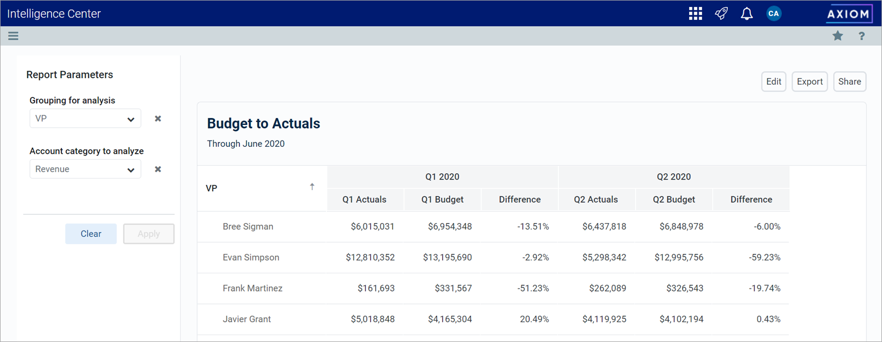The width and height of the screenshot is (882, 342).
Task: Open the CA user profile avatar
Action: click(773, 14)
